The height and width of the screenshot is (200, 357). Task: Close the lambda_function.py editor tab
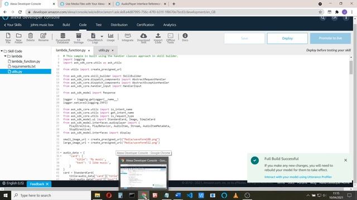[89, 51]
